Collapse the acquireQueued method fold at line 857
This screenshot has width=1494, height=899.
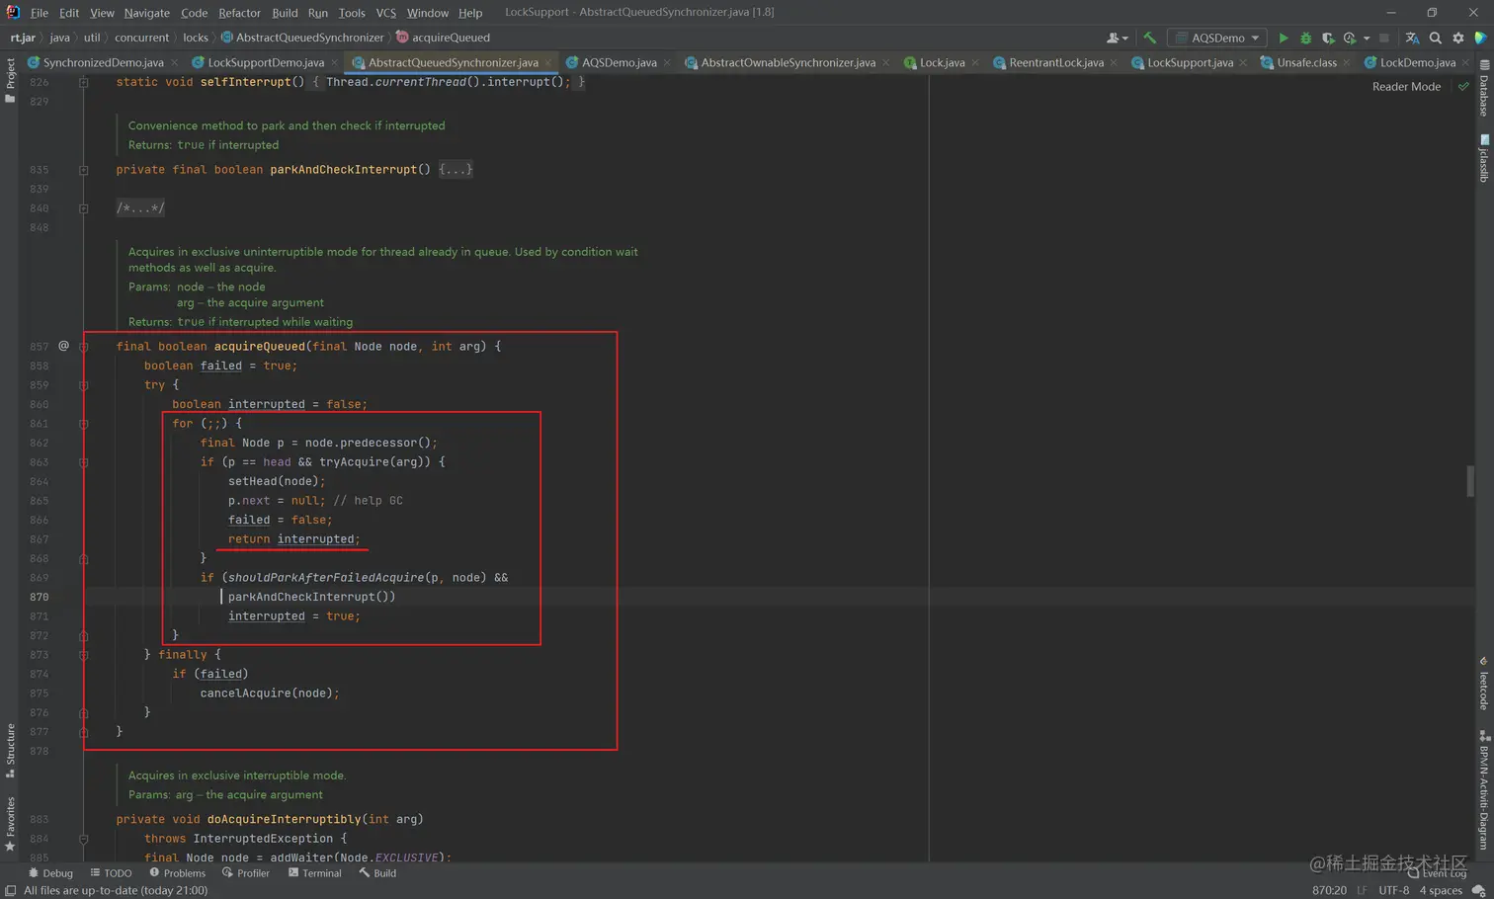84,347
